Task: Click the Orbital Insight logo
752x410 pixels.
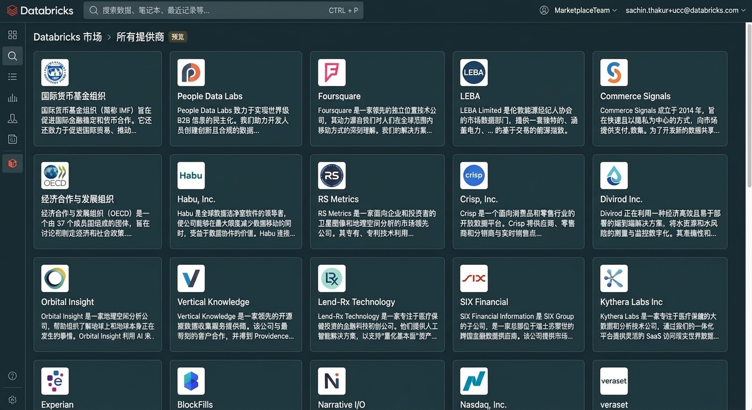Action: tap(55, 279)
